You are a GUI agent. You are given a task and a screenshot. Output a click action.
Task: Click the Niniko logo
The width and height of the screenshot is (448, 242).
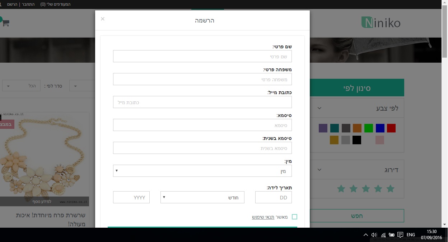tap(381, 23)
